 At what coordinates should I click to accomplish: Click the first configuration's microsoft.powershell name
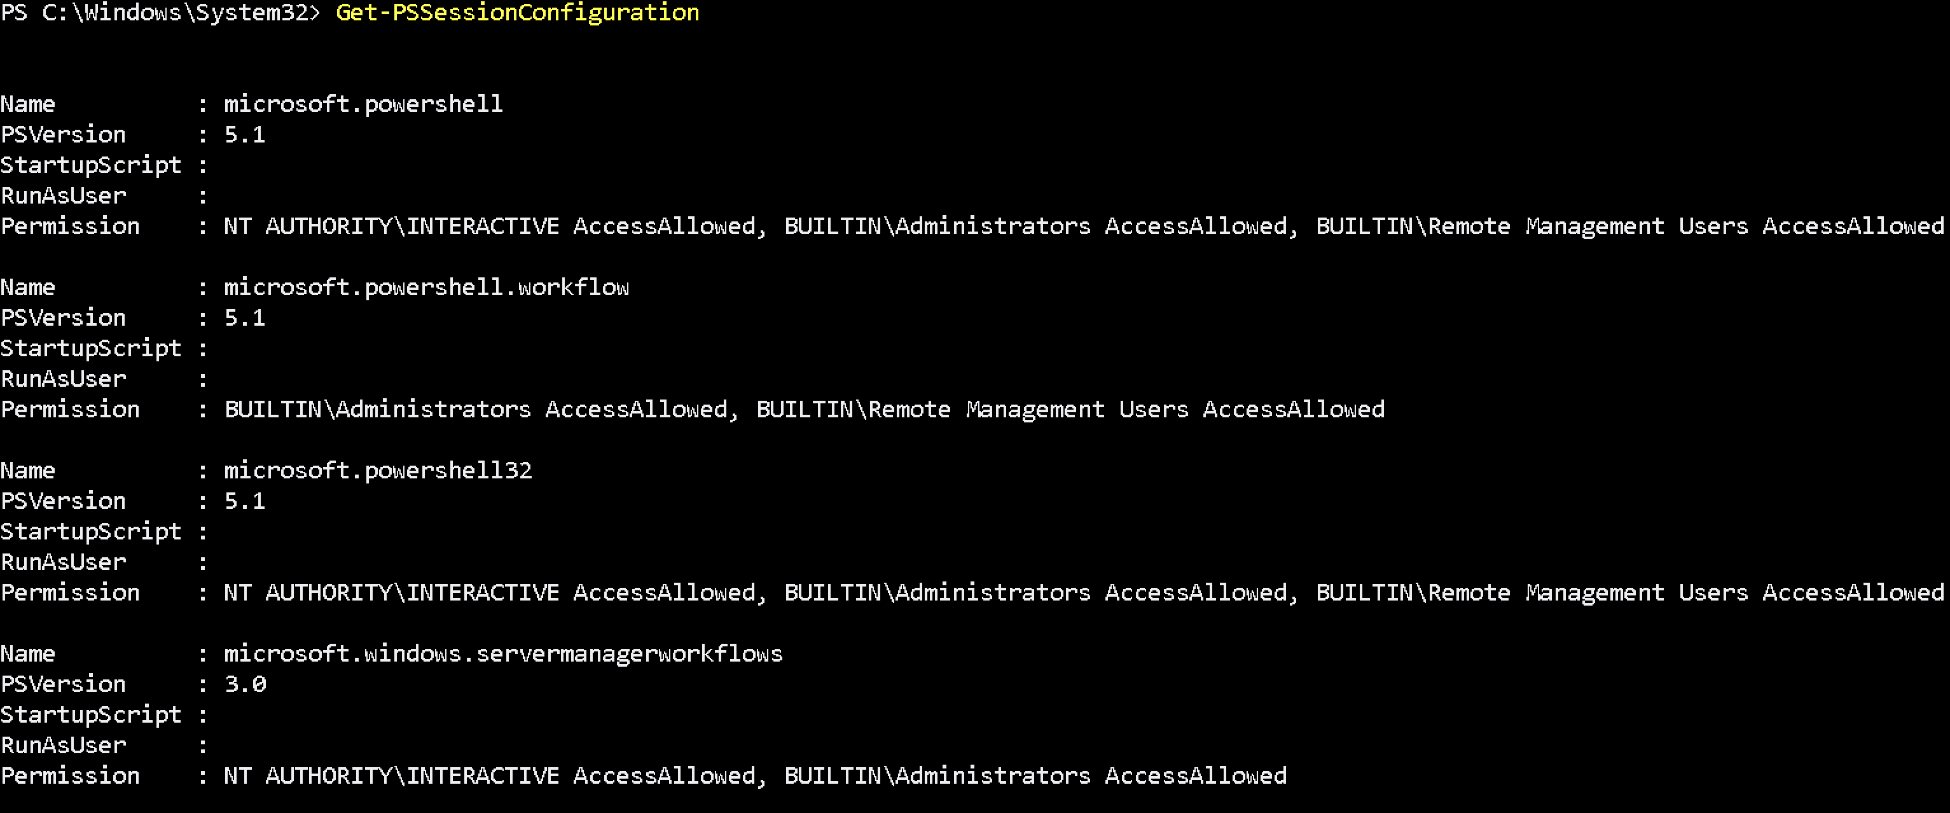[363, 104]
